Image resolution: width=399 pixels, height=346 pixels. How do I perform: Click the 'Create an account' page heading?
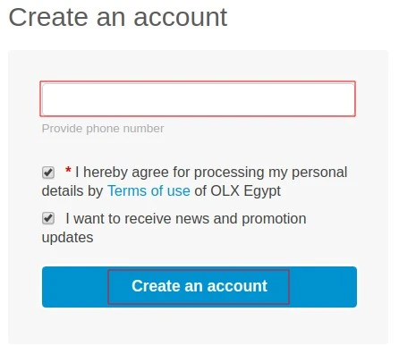click(118, 17)
